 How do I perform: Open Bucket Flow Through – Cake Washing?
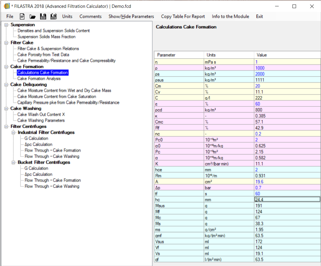(x=52, y=186)
